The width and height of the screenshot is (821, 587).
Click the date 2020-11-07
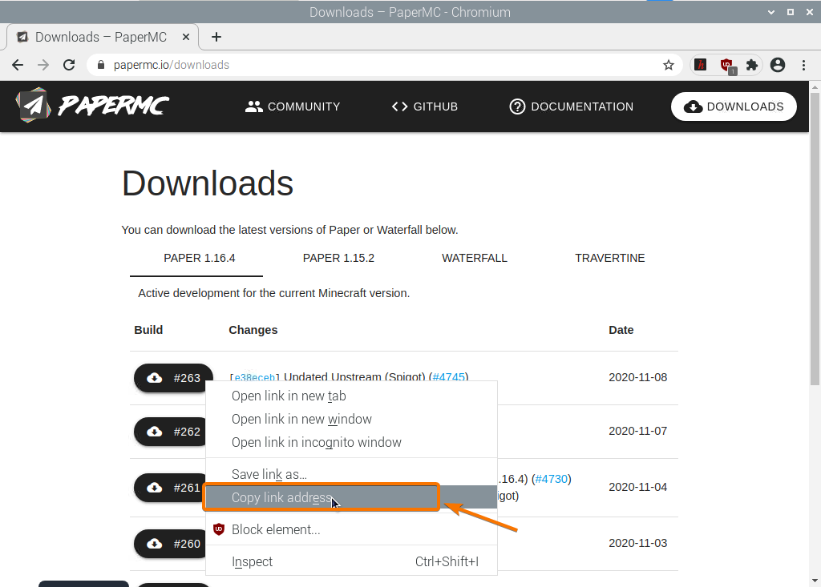pyautogui.click(x=637, y=431)
